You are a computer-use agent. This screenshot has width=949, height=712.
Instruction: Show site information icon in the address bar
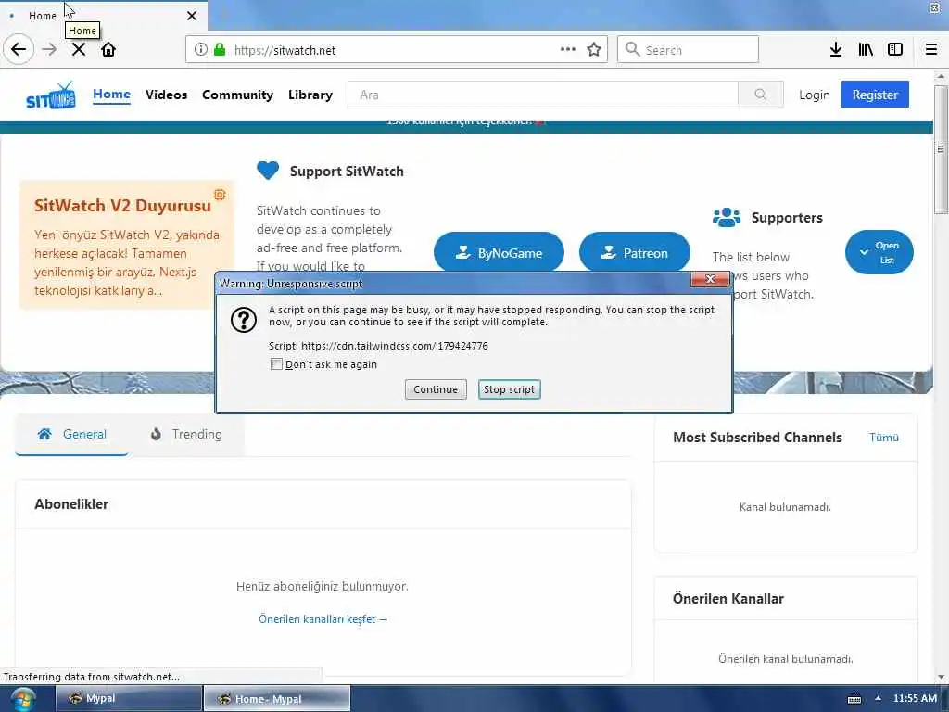point(200,50)
